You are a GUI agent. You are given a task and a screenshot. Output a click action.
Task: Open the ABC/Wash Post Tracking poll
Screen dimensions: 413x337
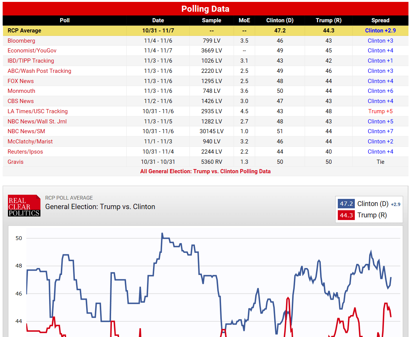[x=39, y=71]
